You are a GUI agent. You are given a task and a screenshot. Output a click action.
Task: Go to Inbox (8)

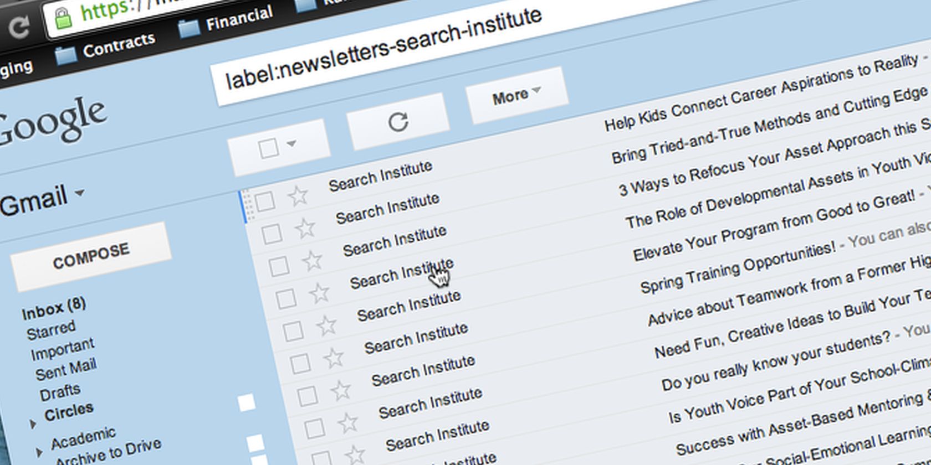point(54,308)
